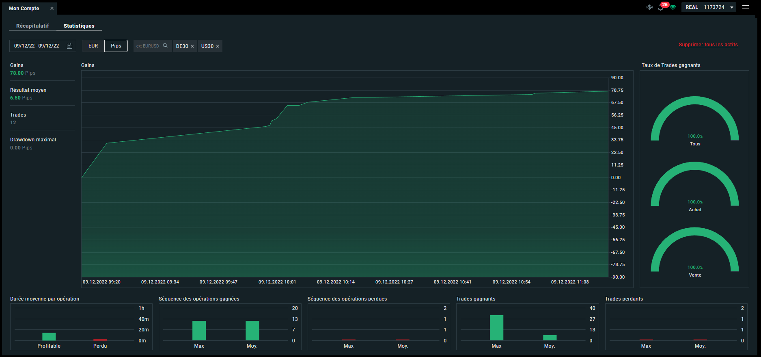Remove the DE30 asset filter
This screenshot has width=761, height=357.
pyautogui.click(x=192, y=46)
